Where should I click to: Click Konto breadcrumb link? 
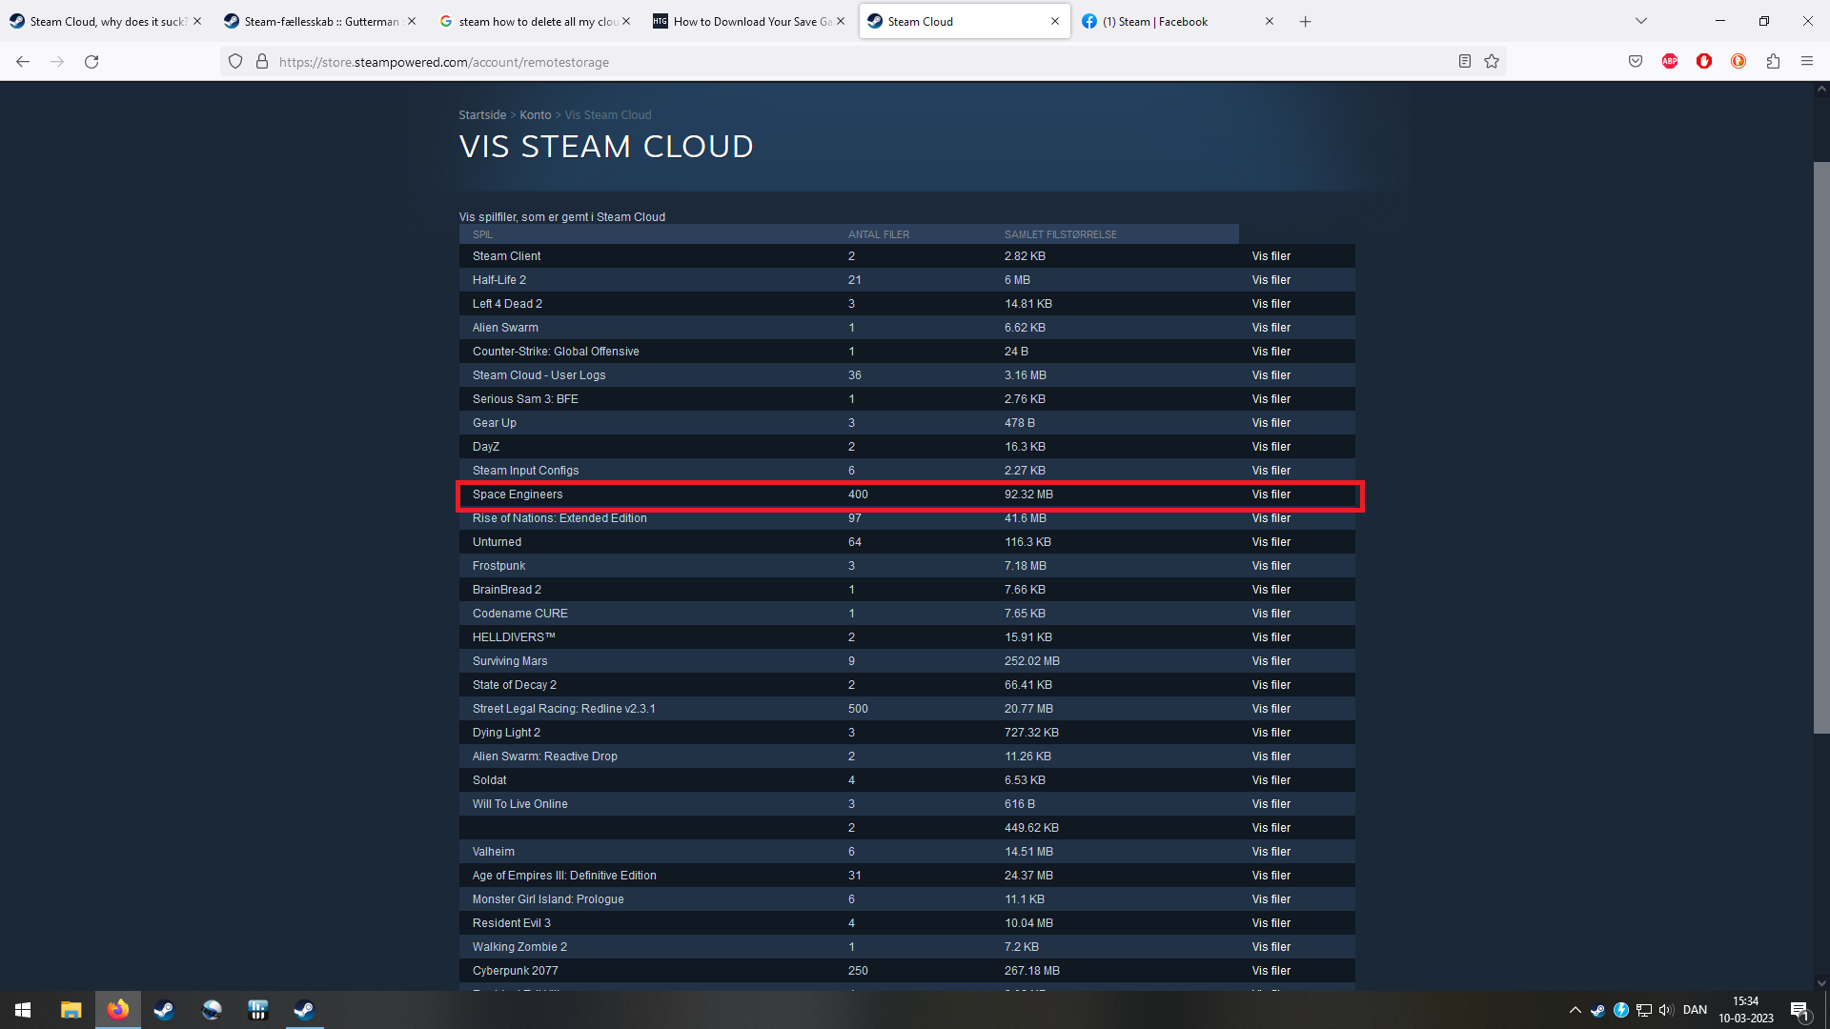coord(535,115)
